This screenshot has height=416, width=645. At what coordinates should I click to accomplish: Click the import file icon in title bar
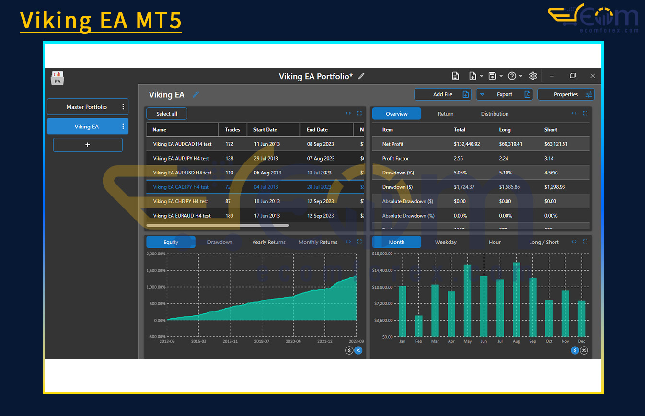472,76
